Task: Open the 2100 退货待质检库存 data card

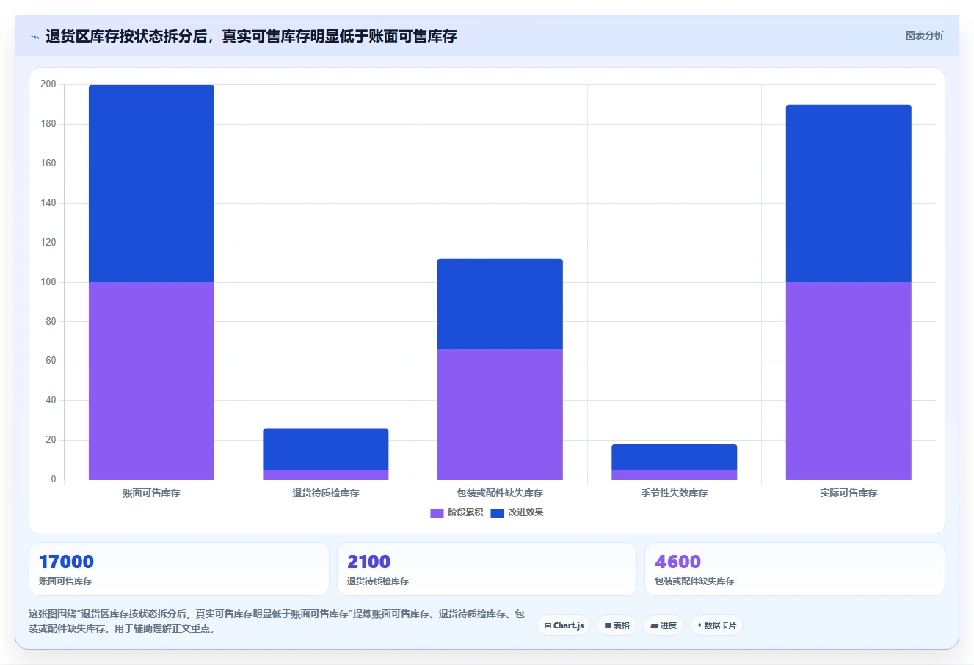Action: (x=487, y=569)
